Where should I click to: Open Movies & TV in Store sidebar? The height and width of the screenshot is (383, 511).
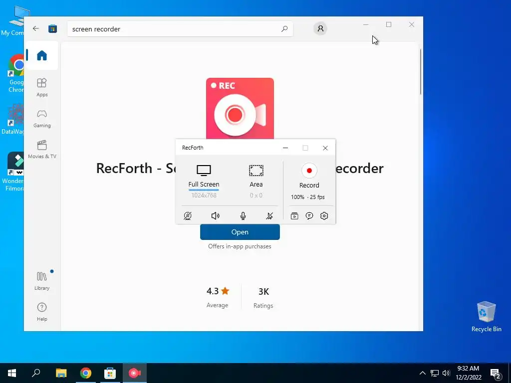coord(42,150)
